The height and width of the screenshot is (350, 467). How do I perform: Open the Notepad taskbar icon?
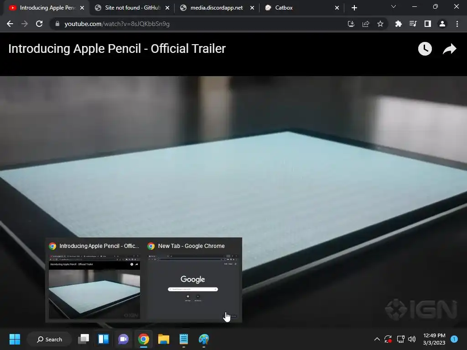point(184,339)
